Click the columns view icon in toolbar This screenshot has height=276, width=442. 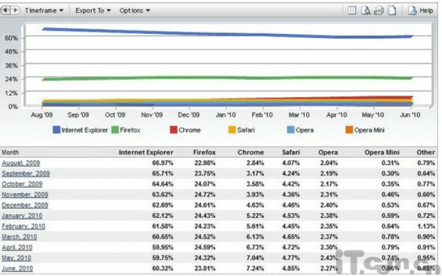pyautogui.click(x=351, y=11)
